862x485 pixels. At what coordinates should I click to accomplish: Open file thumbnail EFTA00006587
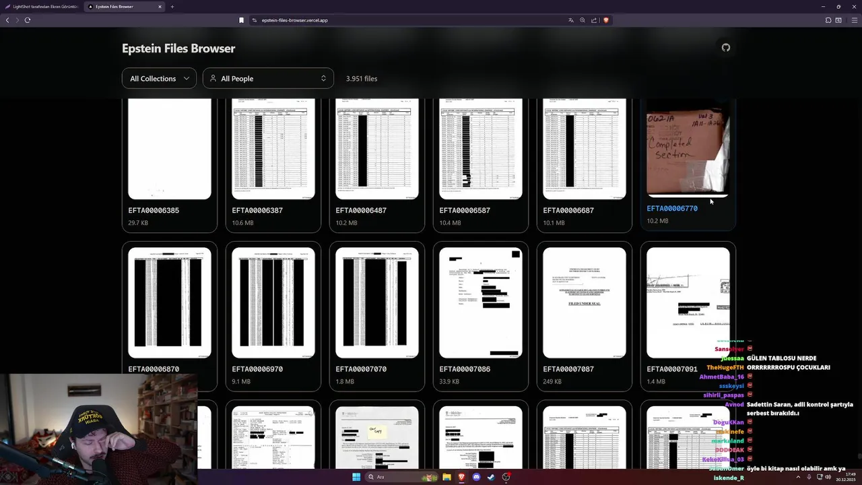(481, 149)
